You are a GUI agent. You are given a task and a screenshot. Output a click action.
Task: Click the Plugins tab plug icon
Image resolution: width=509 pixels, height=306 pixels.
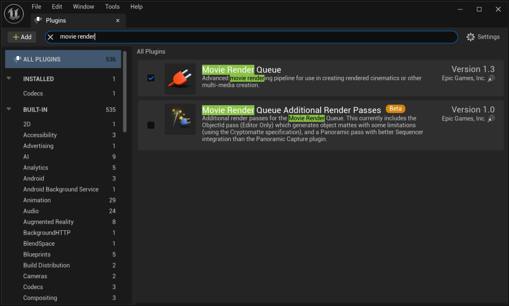38,20
